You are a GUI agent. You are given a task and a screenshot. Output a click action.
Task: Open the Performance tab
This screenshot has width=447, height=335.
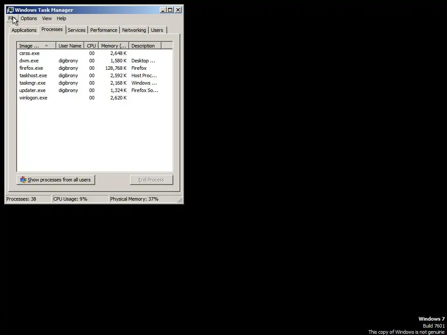(104, 30)
